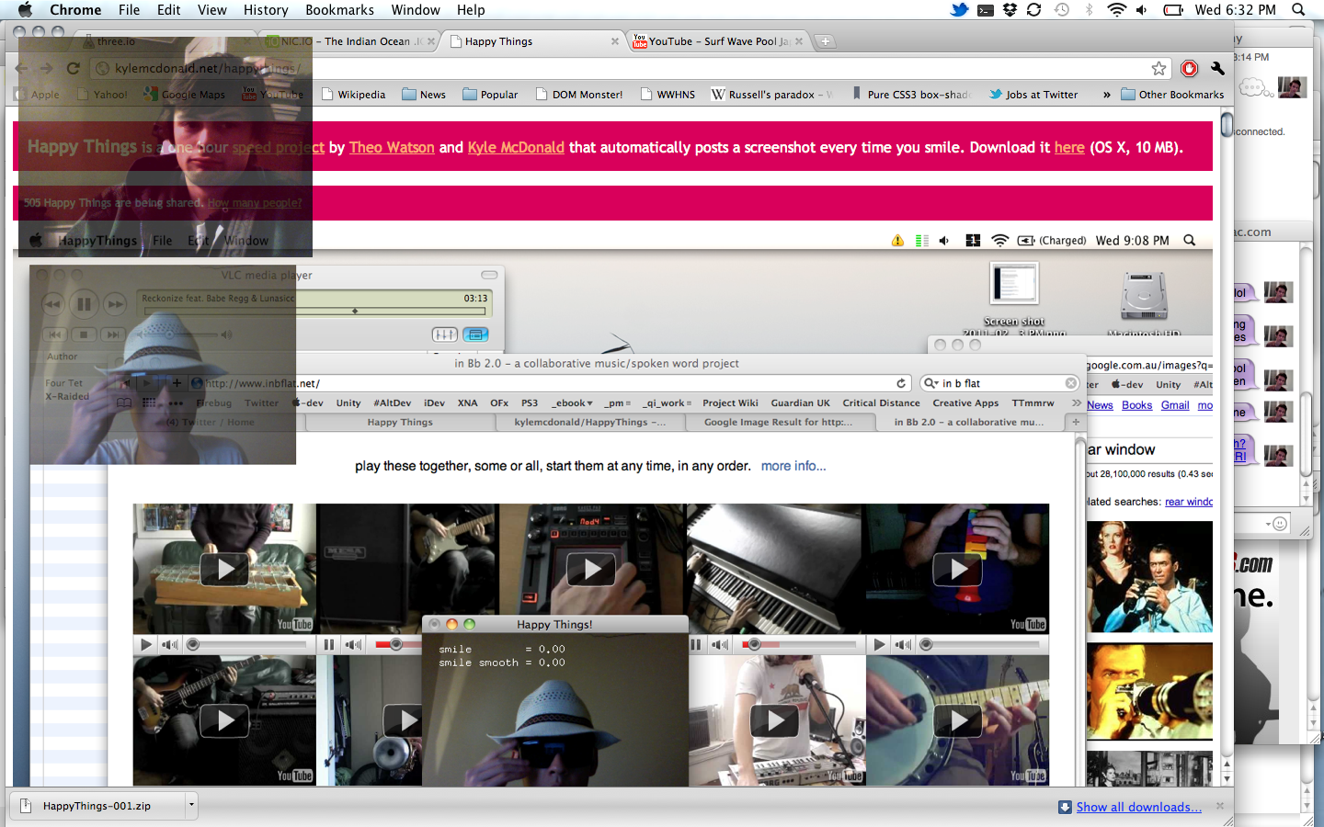Click the page's vertical scrollbar thumb
The width and height of the screenshot is (1324, 827).
pyautogui.click(x=1227, y=124)
